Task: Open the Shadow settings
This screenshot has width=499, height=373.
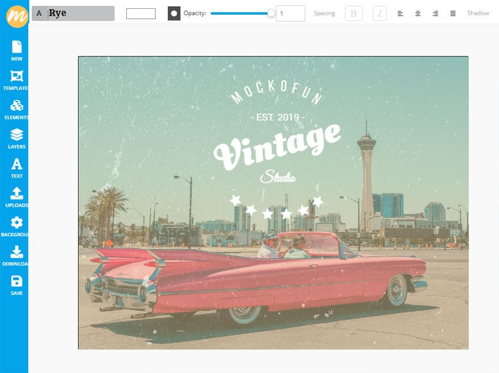Action: point(478,12)
